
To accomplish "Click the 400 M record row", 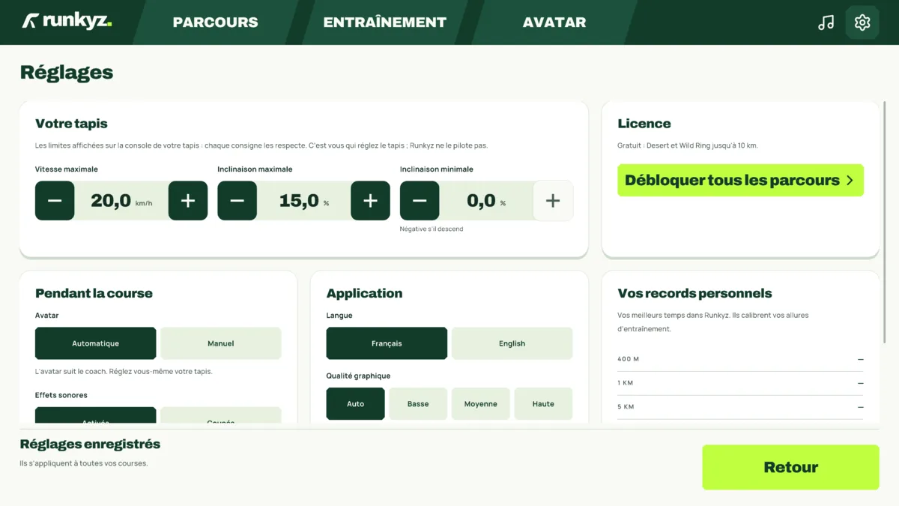I will tap(740, 359).
